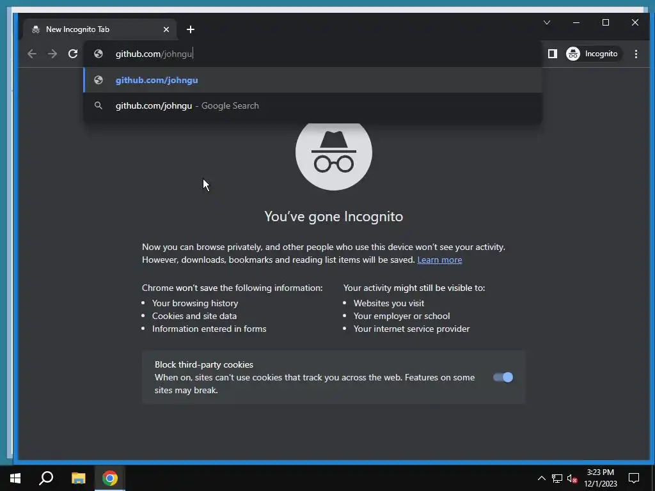Click the muted volume icon in tray

[572, 478]
